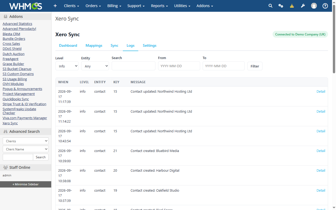Click the Contact created: Bluebird Media message
336x210 pixels.
155,151
